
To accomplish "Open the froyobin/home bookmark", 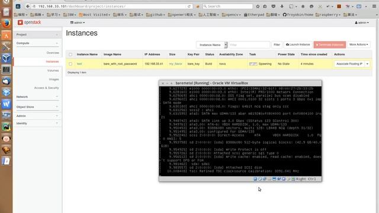I will pos(298,15).
